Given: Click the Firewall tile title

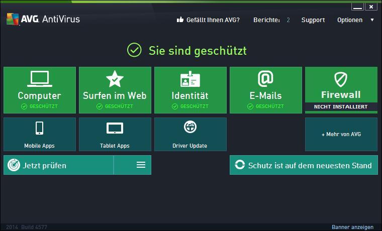Looking at the screenshot, I should (x=341, y=95).
